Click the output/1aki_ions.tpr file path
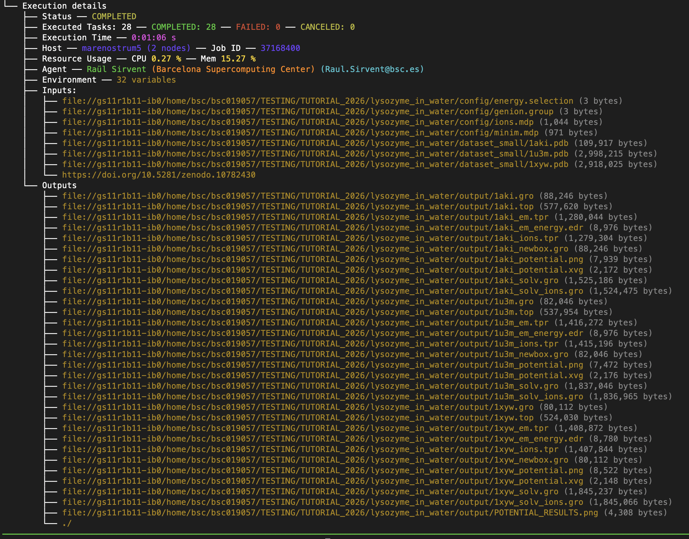Screen dimensions: 689x539 [x=310, y=238]
